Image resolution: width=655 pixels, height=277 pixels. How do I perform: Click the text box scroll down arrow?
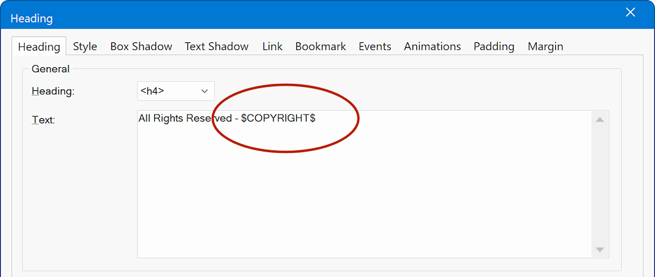click(x=600, y=249)
